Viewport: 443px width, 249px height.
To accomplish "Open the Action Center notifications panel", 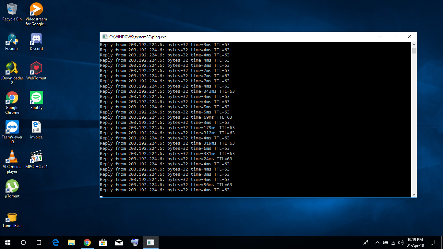I will pos(432,243).
